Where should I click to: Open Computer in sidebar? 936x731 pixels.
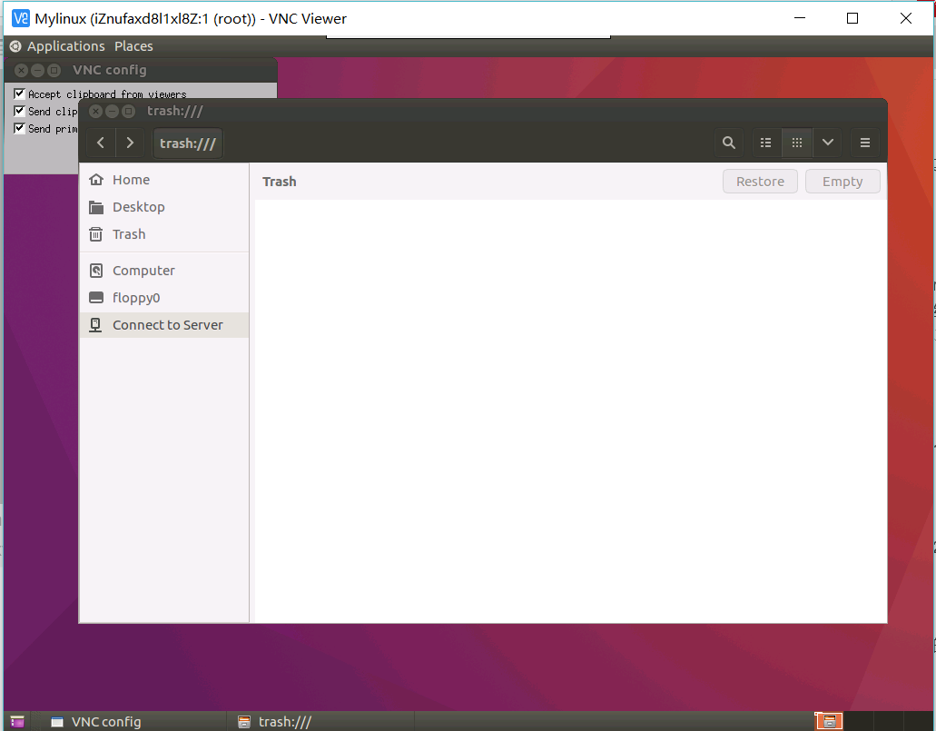click(164, 271)
